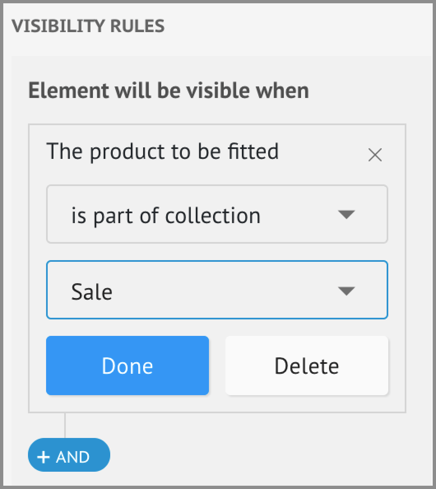Viewport: 436px width, 489px height.
Task: Click the arrow icon beside "Sale"
Action: click(346, 291)
